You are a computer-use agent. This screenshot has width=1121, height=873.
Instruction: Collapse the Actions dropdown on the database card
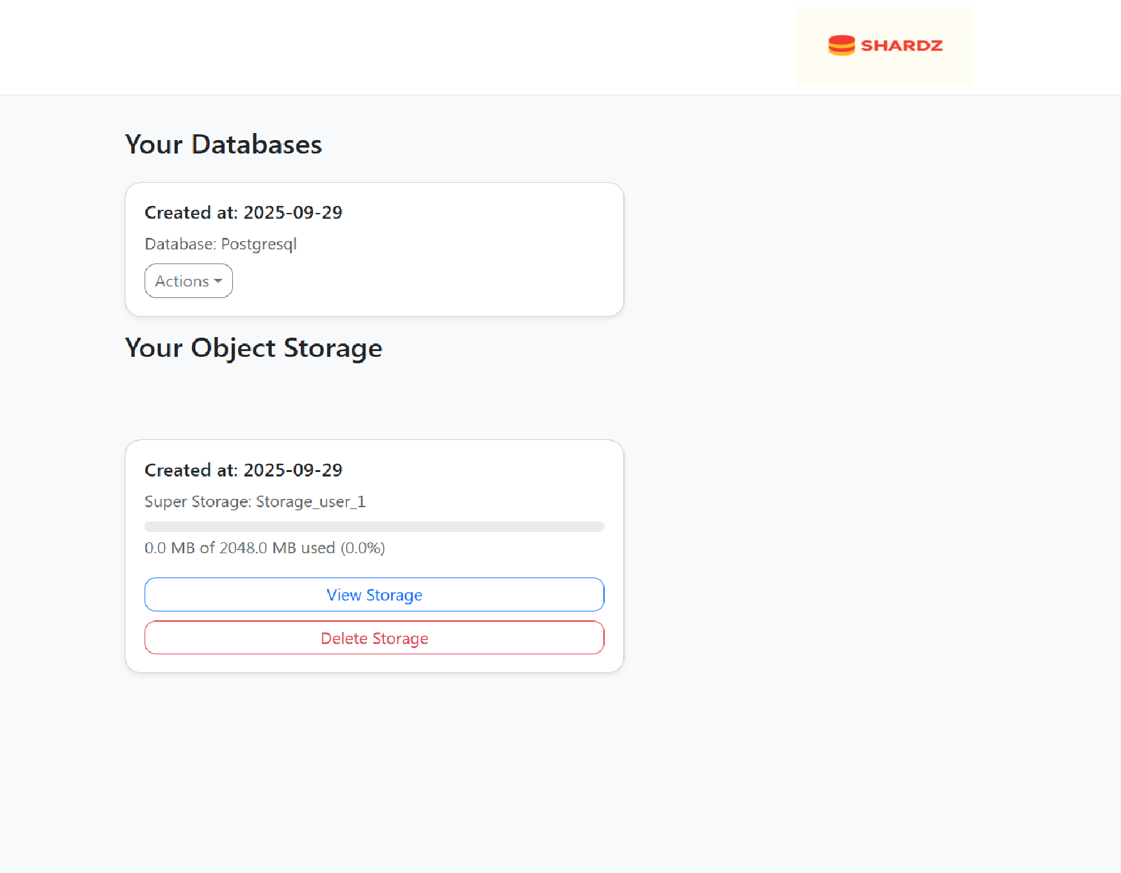(188, 281)
